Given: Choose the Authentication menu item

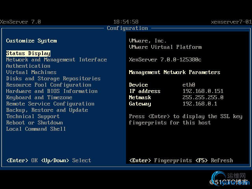Looking at the screenshot, I should 28,66.
